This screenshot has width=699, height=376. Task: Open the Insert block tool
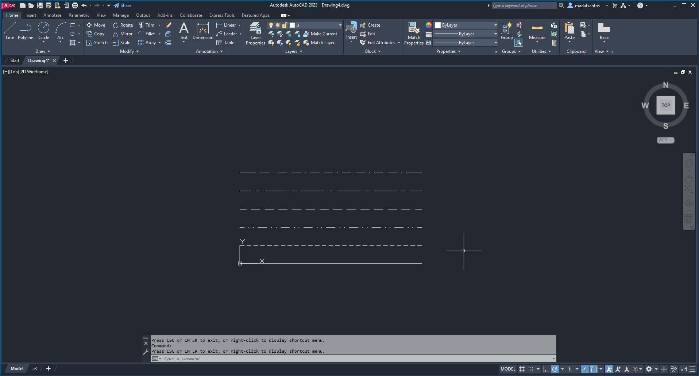tap(351, 31)
